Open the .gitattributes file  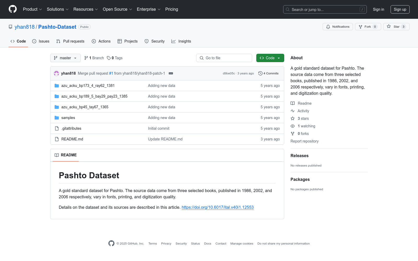click(x=71, y=128)
